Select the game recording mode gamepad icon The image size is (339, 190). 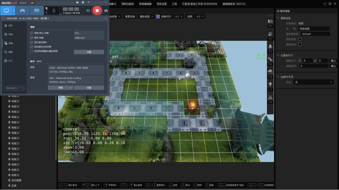click(x=22, y=11)
